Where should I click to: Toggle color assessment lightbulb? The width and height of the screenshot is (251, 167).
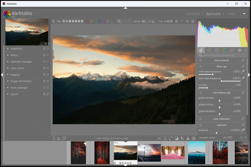(165, 138)
